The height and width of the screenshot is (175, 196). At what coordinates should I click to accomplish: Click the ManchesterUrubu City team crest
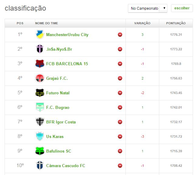[x=40, y=35]
